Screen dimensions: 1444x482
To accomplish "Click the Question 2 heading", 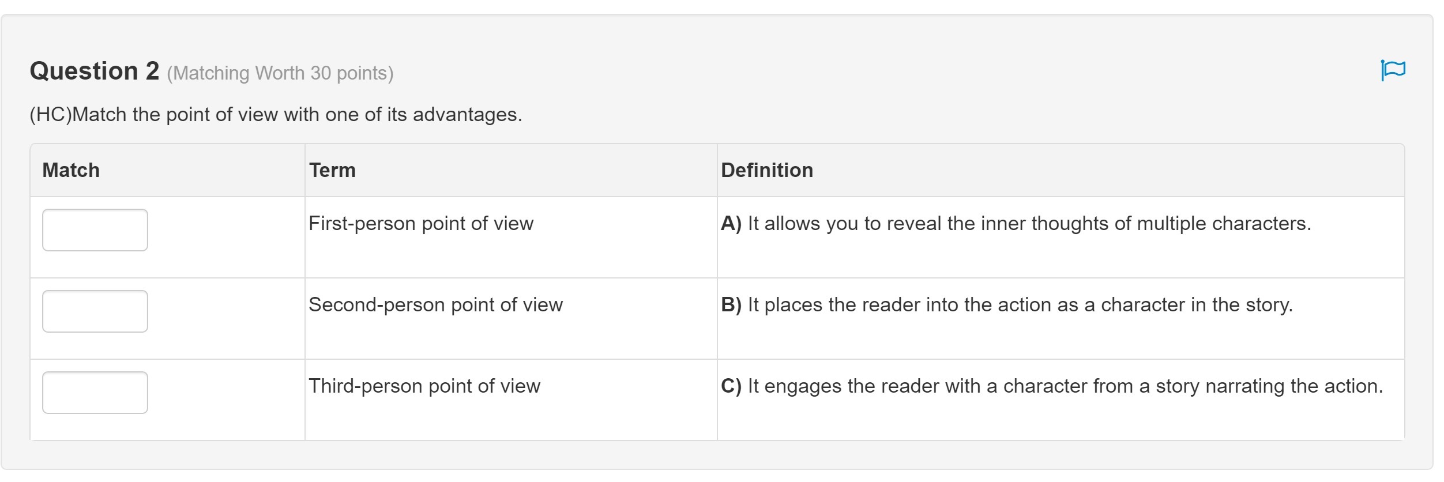I will [x=95, y=71].
